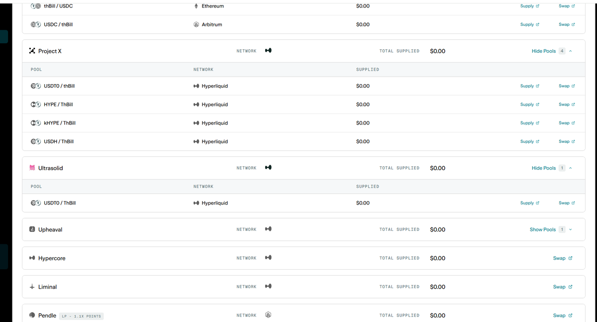Click the token pair icon for HYPE / ThBill
Viewport: 597px width, 322px height.
pos(35,105)
